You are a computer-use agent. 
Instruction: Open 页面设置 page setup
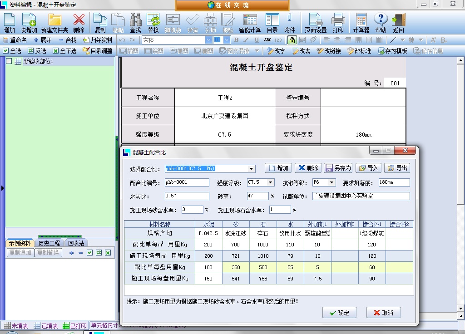coord(316,23)
